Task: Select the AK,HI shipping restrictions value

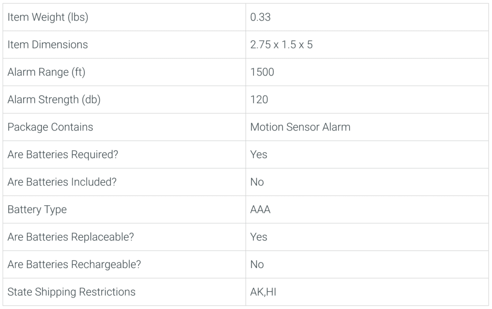Action: tap(263, 292)
